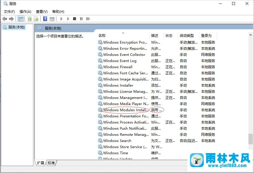The image size is (254, 173).
Task: Click the Stop service square icon
Action: (75, 19)
